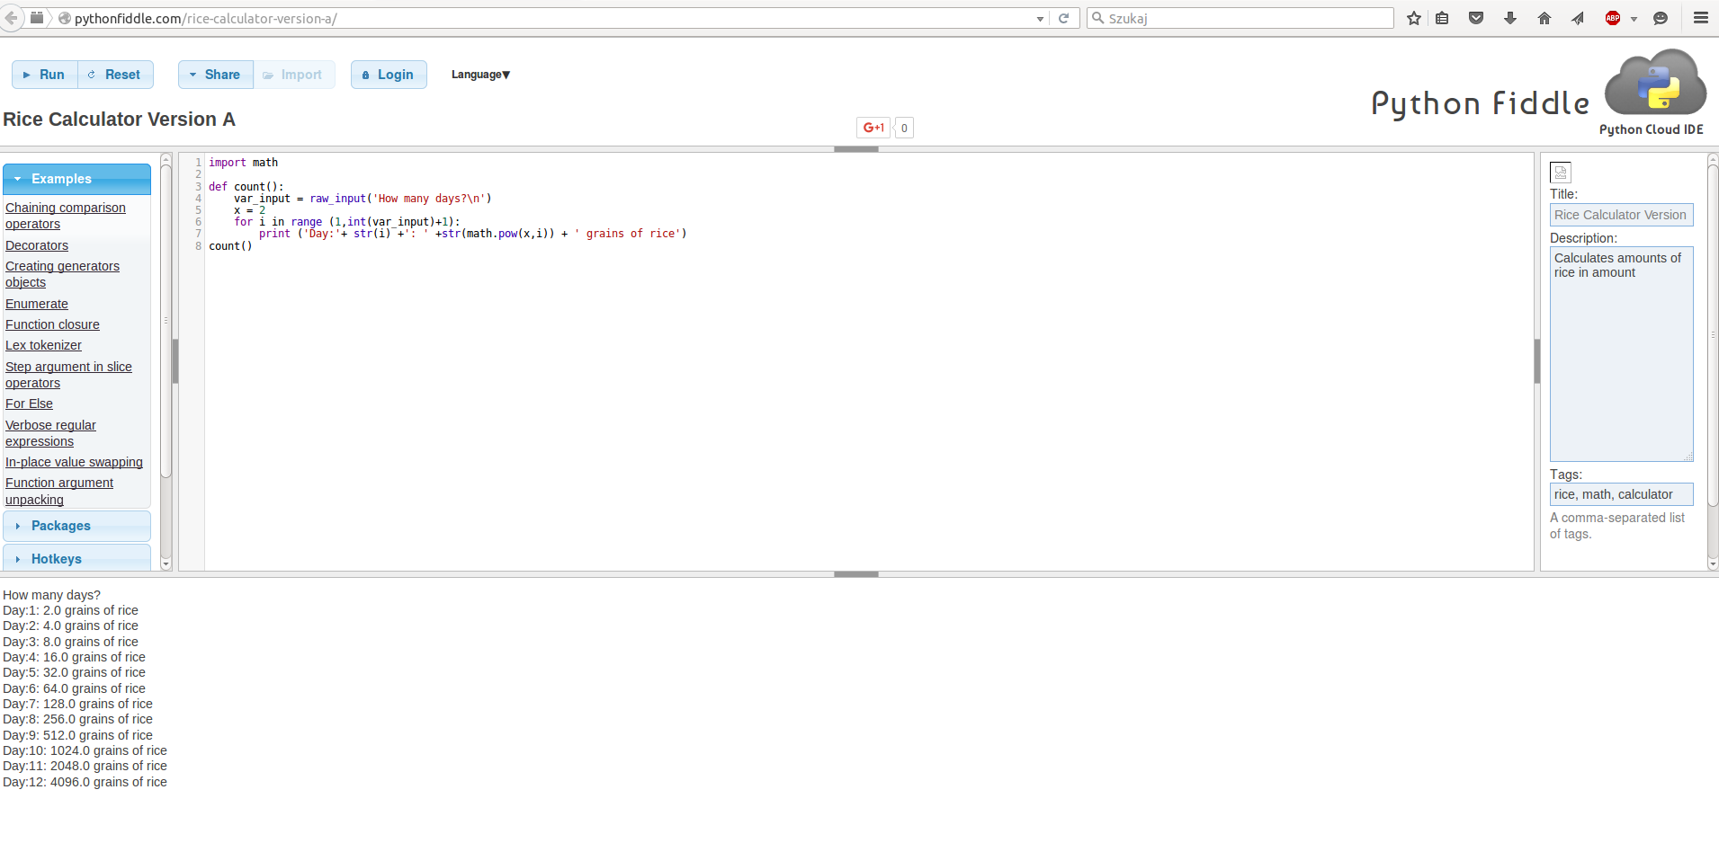Click the Tags input field

(x=1621, y=494)
